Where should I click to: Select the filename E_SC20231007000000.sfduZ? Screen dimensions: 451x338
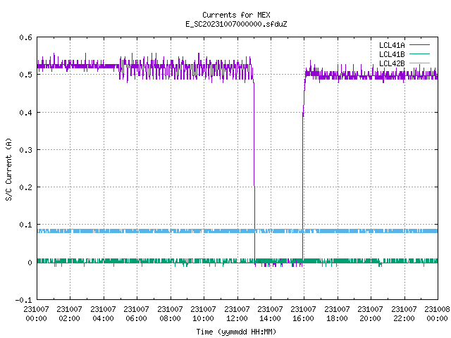236,24
